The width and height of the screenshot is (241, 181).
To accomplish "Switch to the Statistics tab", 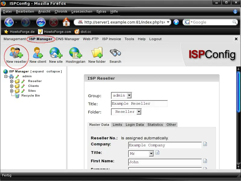I will (155, 125).
